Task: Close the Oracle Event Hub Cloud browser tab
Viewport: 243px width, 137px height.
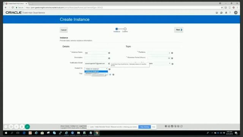Action: (x=26, y=3)
